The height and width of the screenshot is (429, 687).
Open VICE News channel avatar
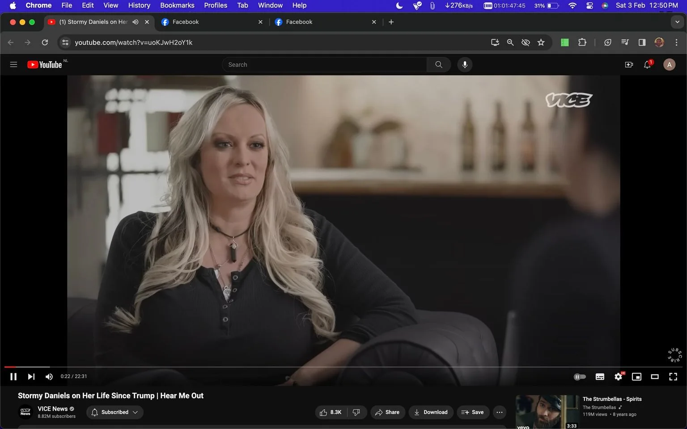click(x=25, y=412)
